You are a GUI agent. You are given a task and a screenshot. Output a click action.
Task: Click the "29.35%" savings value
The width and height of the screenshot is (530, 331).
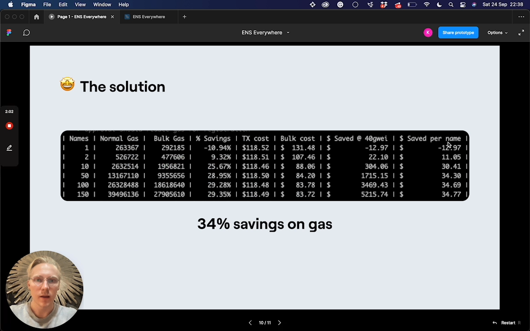click(219, 194)
